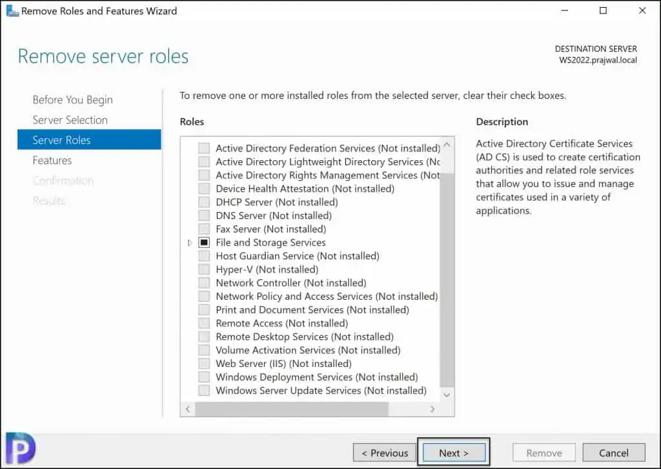
Task: Select the DNS Server (Not installed) label
Action: pyautogui.click(x=274, y=216)
